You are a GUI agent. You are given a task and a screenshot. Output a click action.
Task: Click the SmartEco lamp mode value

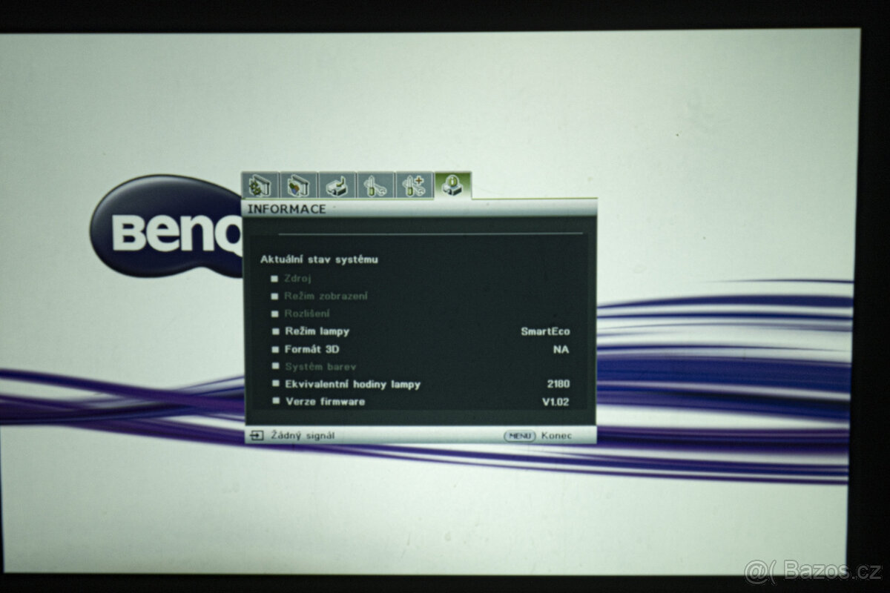point(546,331)
